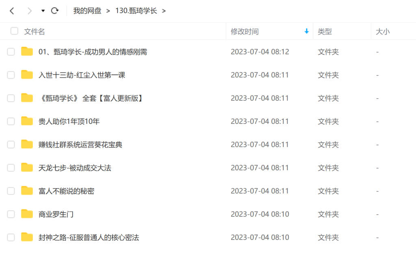Image resolution: width=416 pixels, height=259 pixels.
Task: Refresh the folder listing
Action: click(x=55, y=11)
